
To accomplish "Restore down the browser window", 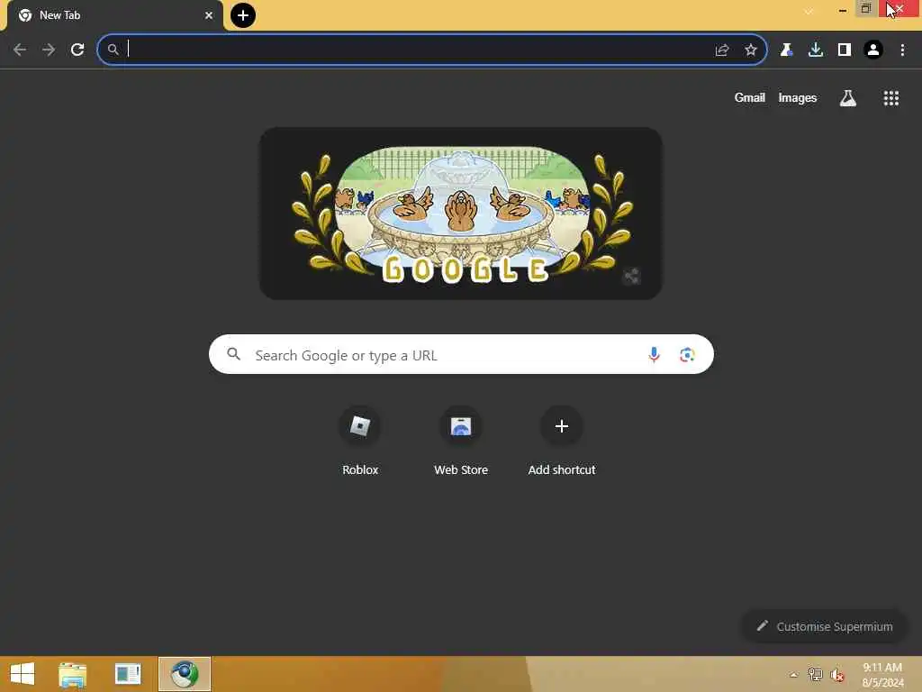I will click(x=865, y=8).
